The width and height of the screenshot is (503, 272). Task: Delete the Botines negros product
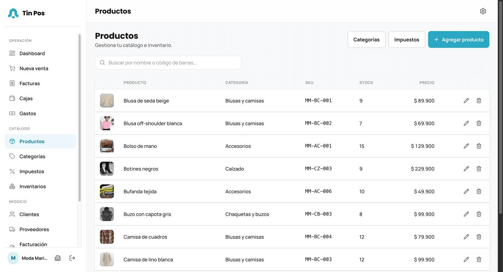[x=479, y=169]
